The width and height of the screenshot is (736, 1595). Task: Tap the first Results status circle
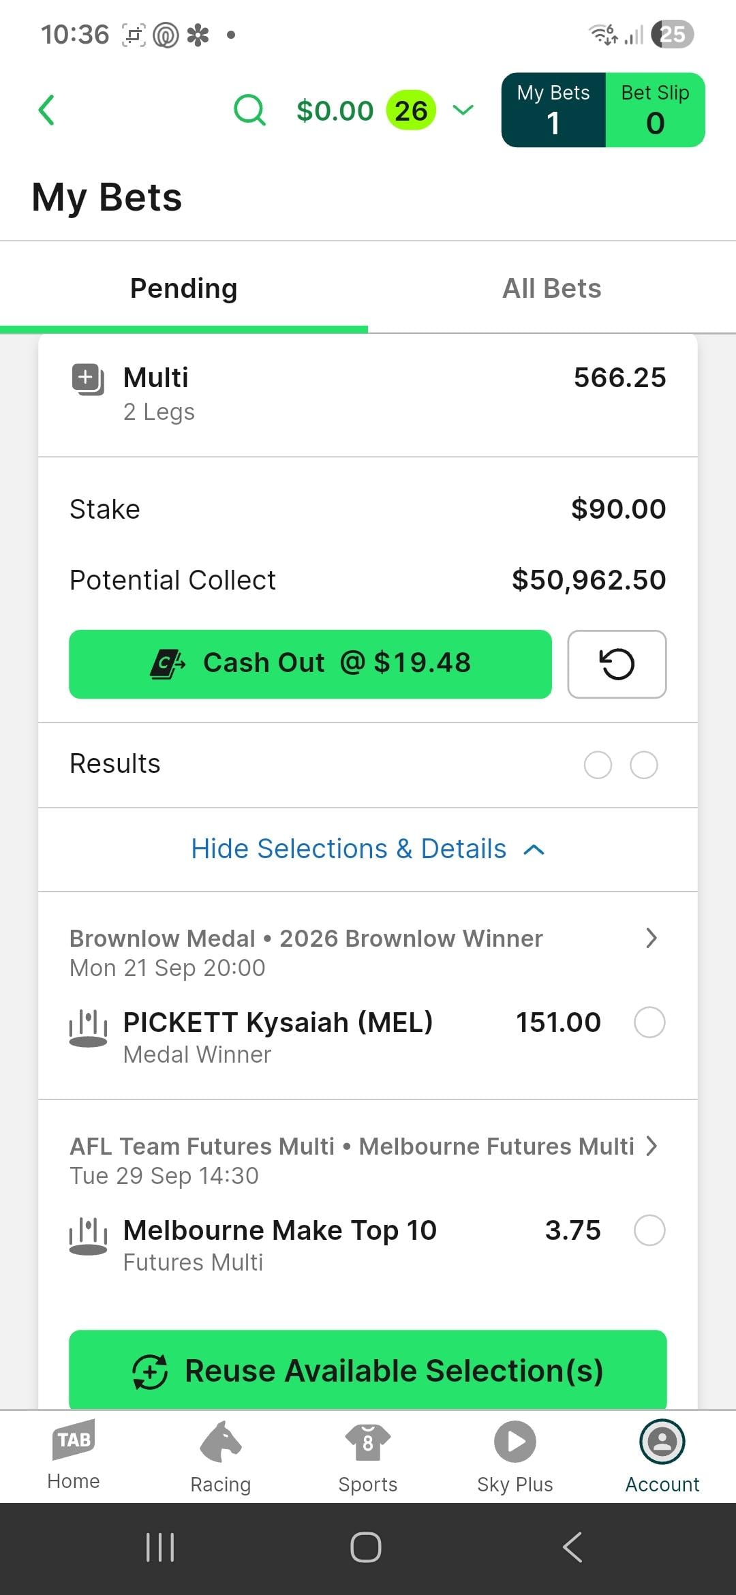[x=598, y=765]
